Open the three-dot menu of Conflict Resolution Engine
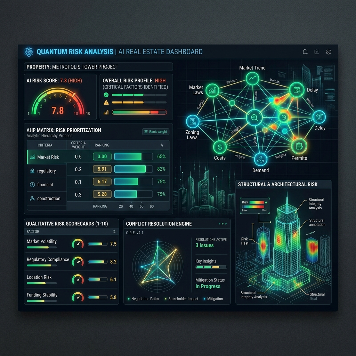The height and width of the screenshot is (356, 356). click(222, 224)
